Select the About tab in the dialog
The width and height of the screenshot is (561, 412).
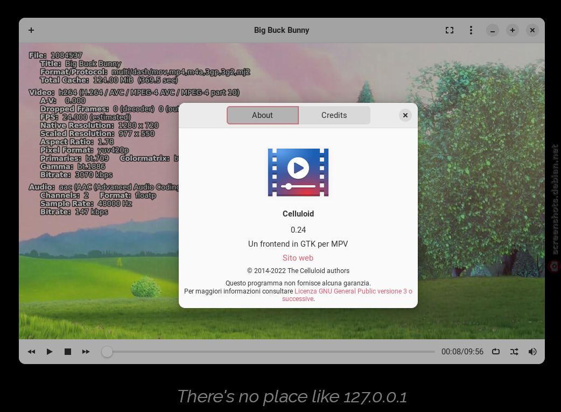263,115
